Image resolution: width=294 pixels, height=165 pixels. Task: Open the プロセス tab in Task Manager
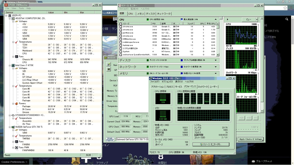coord(169,87)
